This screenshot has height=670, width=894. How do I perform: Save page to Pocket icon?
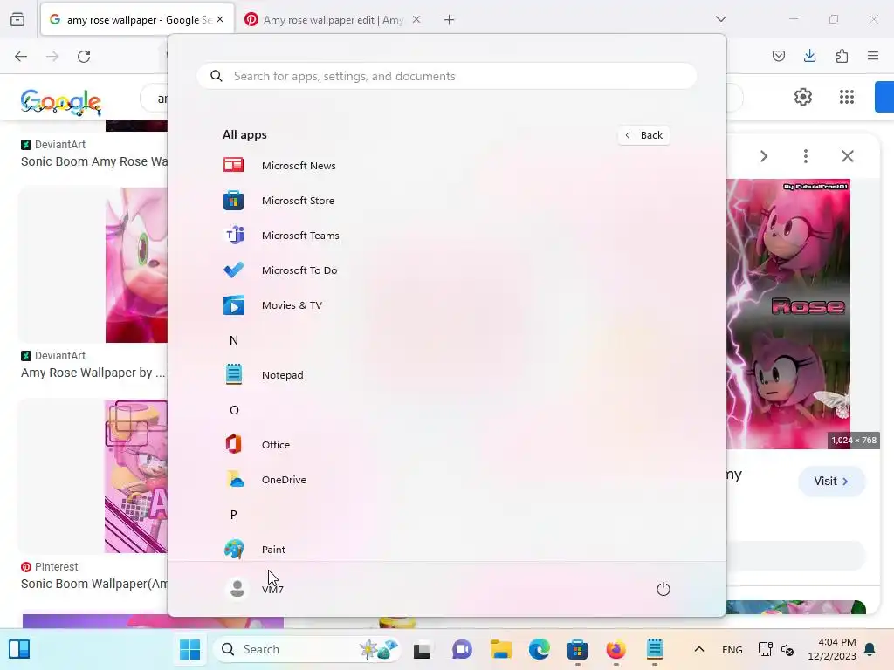(779, 56)
